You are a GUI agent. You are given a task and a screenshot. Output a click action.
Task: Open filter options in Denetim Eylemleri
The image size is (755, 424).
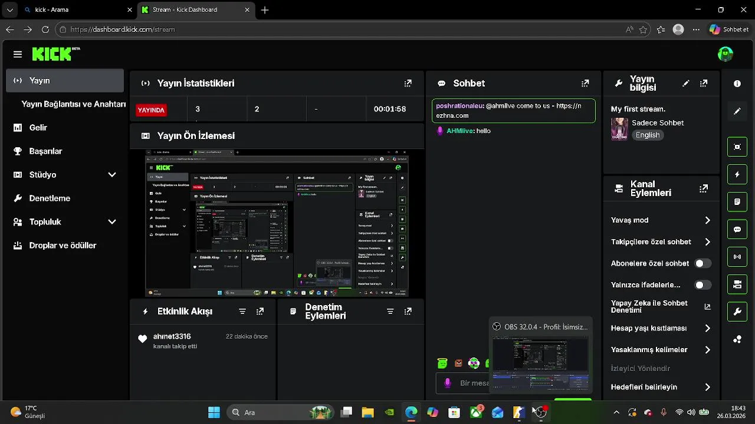pyautogui.click(x=390, y=312)
